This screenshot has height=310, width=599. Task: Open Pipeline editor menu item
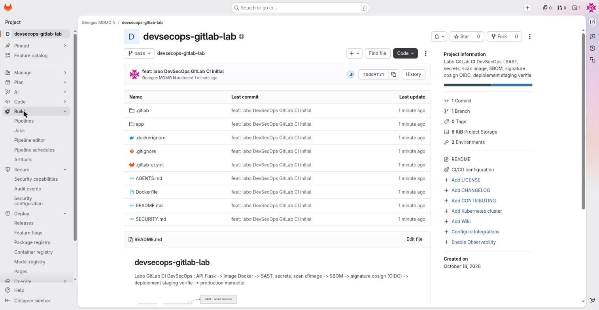point(30,140)
